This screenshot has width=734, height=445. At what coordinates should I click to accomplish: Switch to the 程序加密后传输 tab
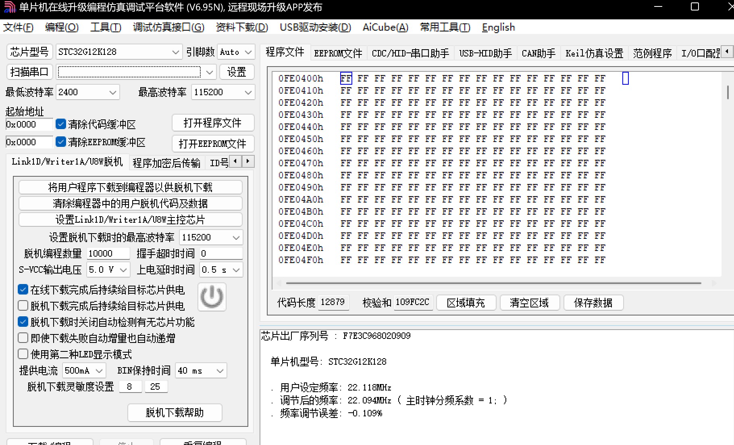click(x=166, y=163)
